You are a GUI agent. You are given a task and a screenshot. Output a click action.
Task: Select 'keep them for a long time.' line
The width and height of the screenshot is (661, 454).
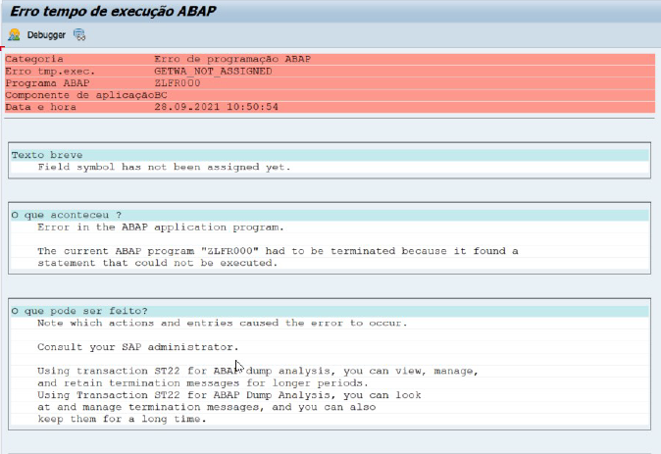122,419
